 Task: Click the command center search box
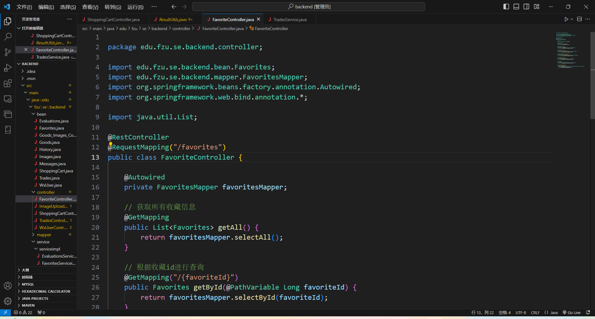(309, 7)
